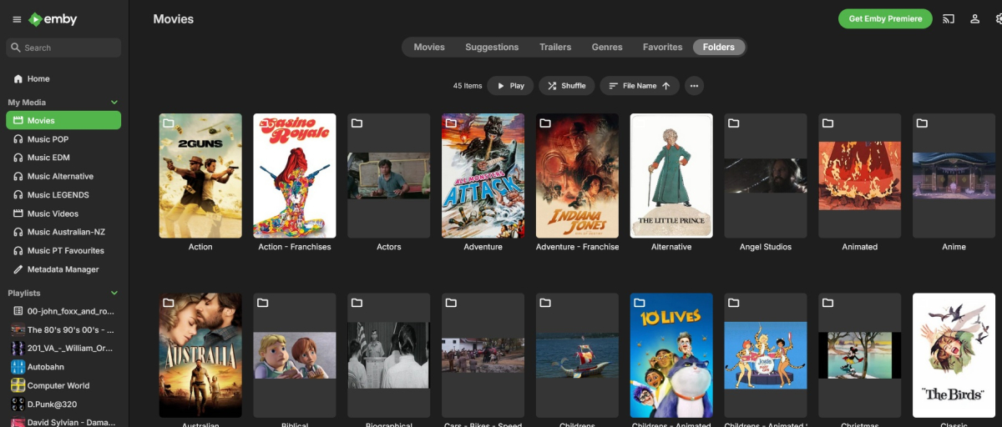The image size is (1002, 427).
Task: Open the hamburger menu beside Emby logo
Action: [17, 19]
